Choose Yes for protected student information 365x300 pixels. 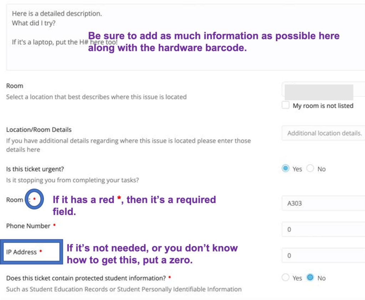click(x=285, y=278)
